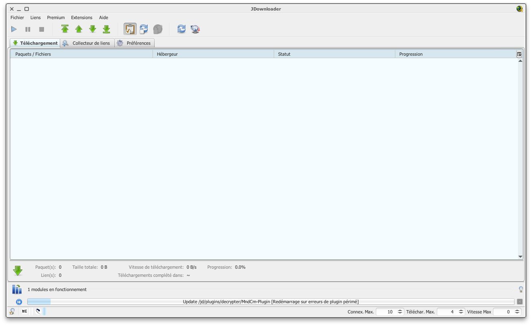Sort by Paquets / Fichiers column header

pyautogui.click(x=81, y=54)
